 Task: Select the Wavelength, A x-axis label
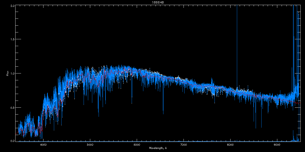pos(158,148)
